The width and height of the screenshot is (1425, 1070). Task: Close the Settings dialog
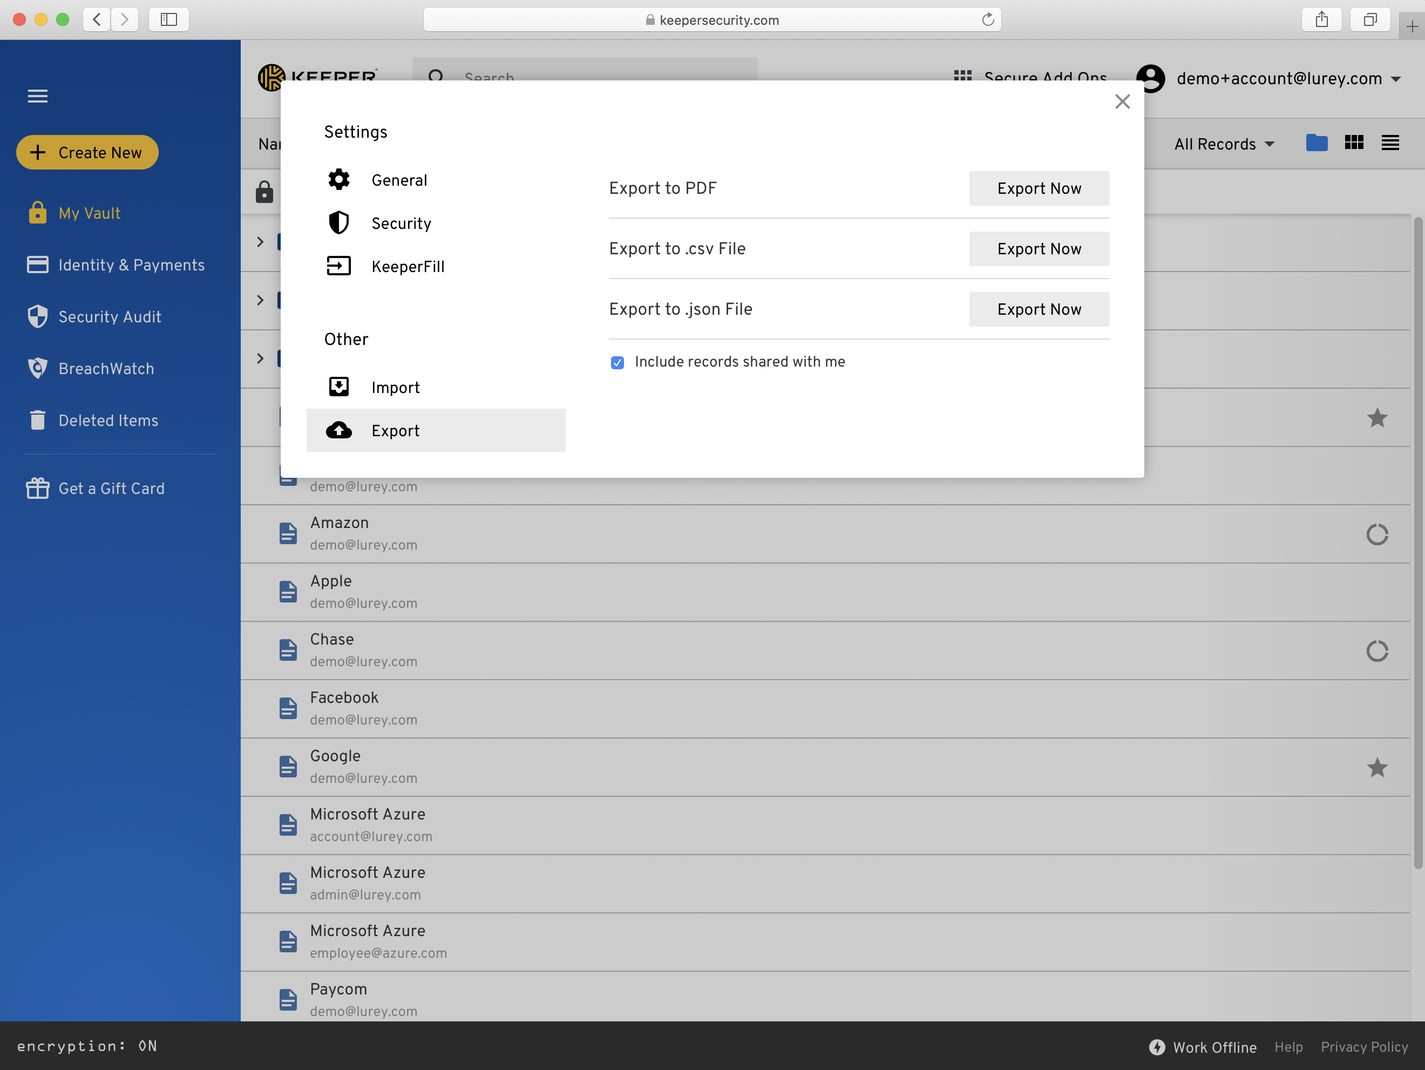[x=1122, y=102]
